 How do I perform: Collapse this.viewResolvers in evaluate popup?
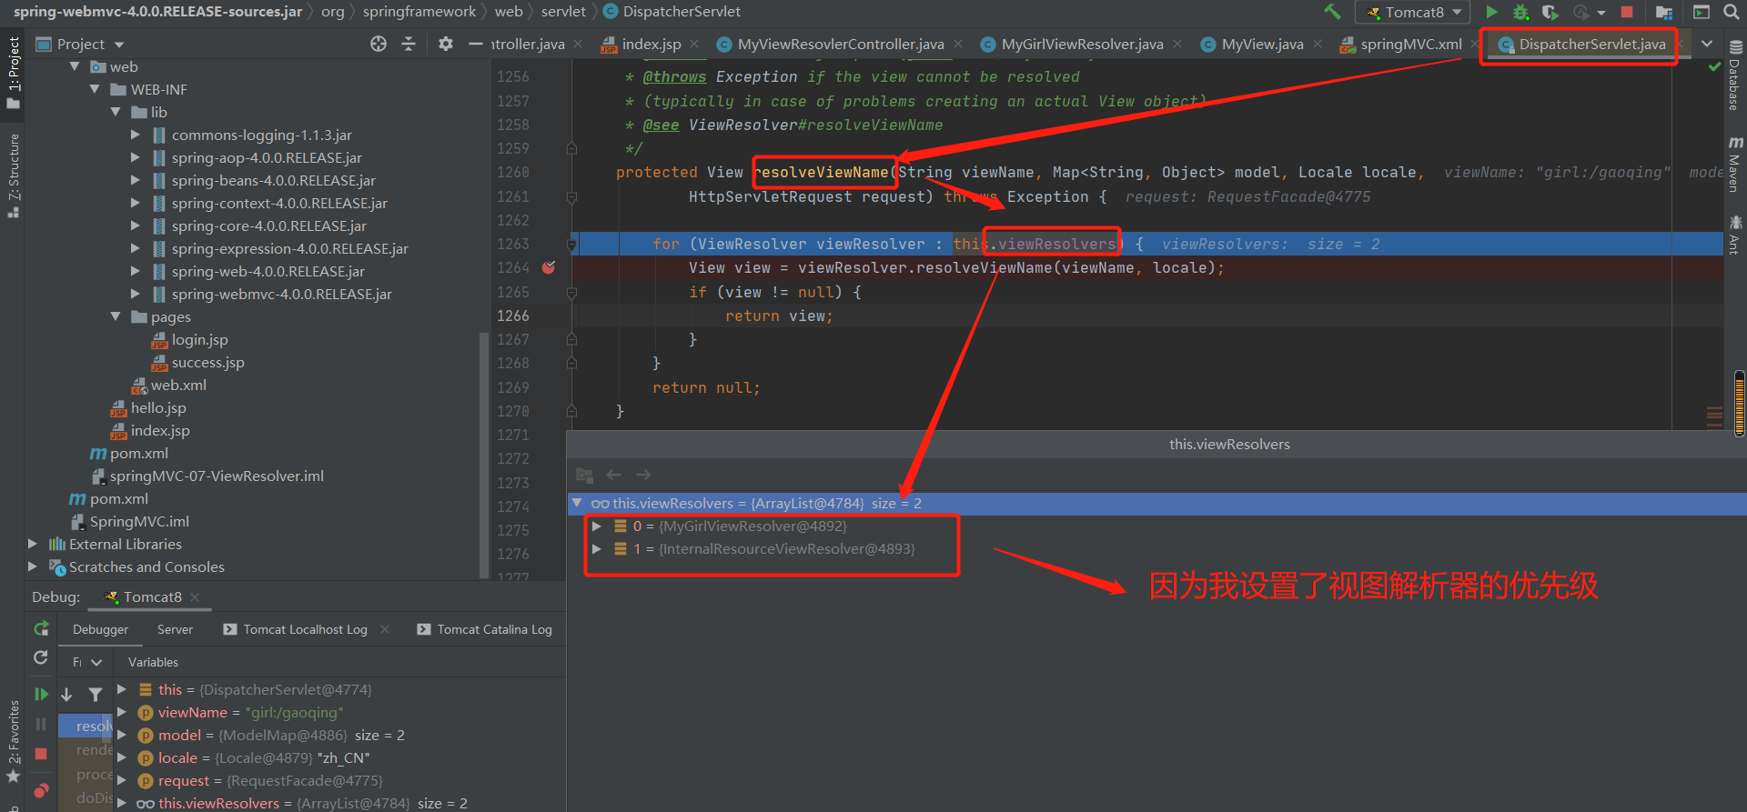click(x=577, y=503)
